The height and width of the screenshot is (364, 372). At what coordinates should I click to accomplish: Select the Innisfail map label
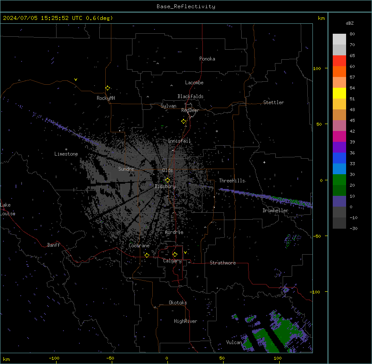coord(180,141)
